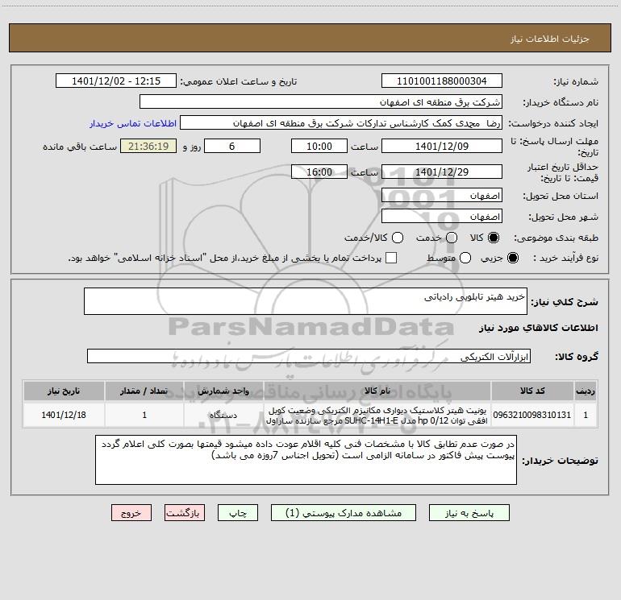Click the خروج exit button
621x600 pixels.
point(131,513)
